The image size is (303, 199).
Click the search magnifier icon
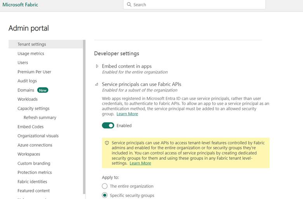(129, 4)
